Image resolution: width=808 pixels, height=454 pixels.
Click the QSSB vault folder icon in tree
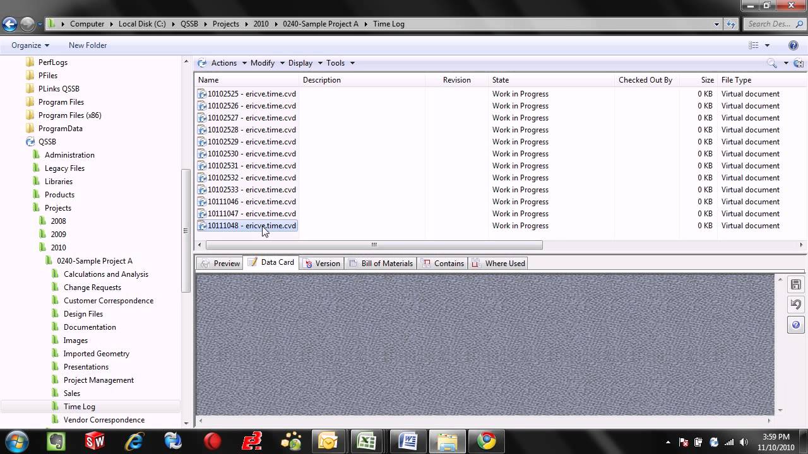tap(30, 142)
